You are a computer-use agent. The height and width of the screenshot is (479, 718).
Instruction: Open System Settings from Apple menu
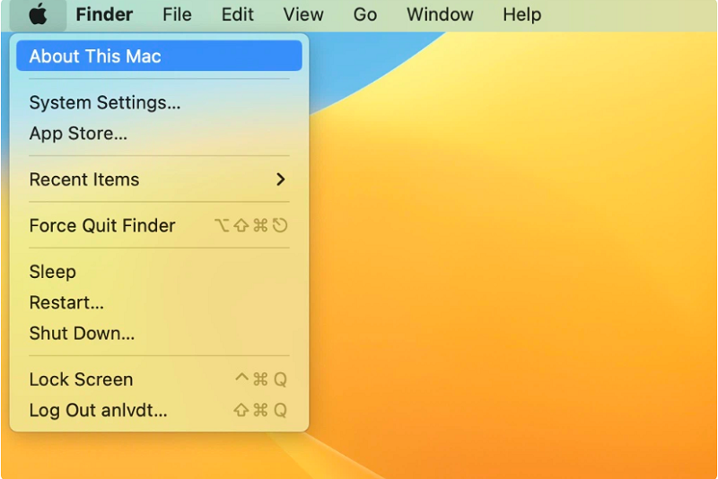coord(159,102)
